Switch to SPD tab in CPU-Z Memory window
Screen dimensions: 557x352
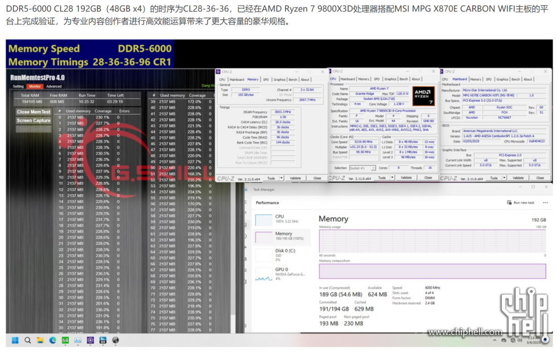tap(266, 80)
